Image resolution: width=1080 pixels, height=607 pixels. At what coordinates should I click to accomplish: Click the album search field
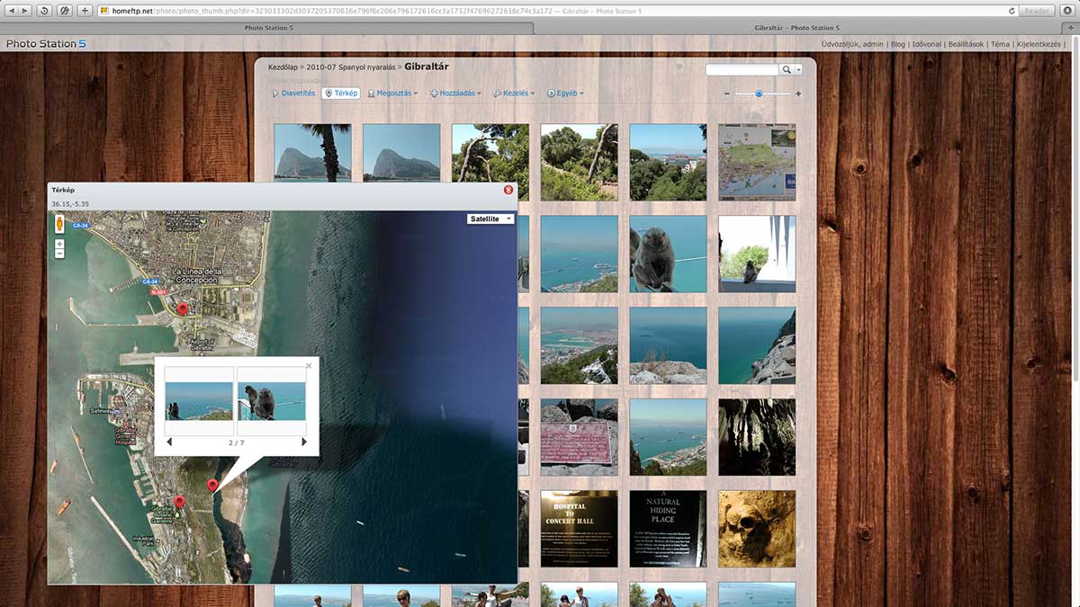(742, 69)
